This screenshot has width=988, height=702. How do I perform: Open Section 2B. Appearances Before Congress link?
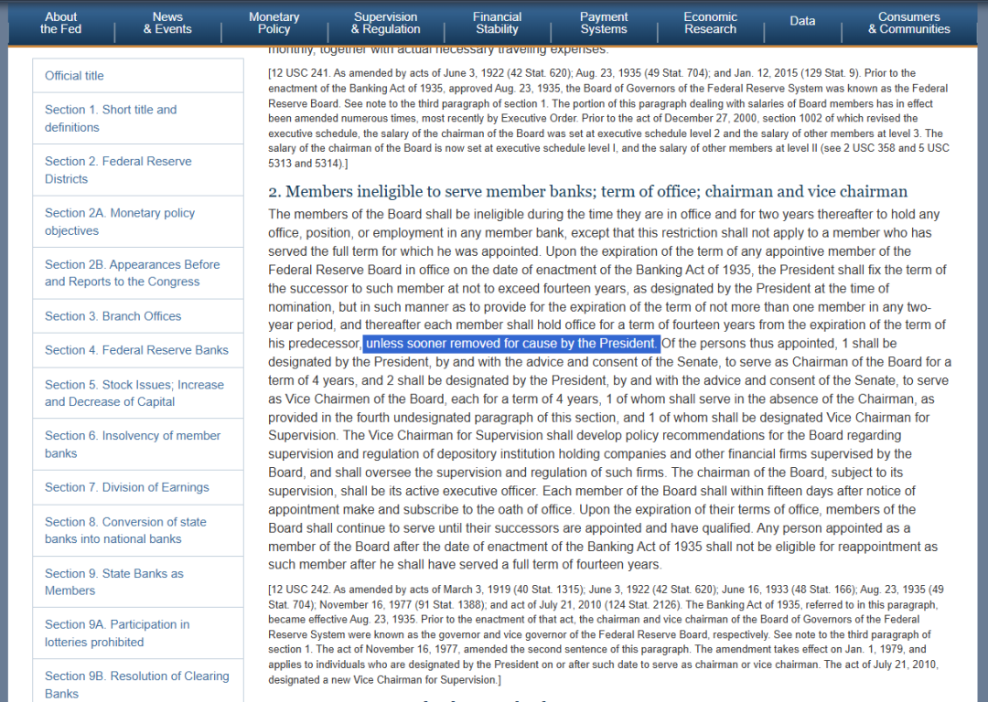point(133,273)
